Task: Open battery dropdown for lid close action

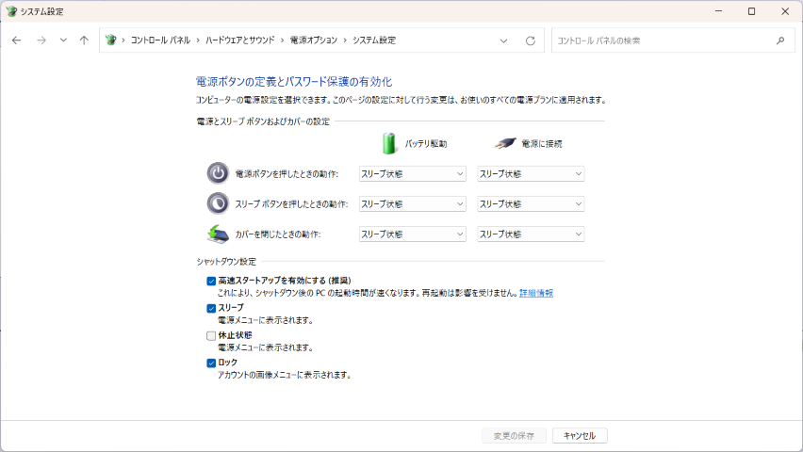Action: pyautogui.click(x=413, y=234)
